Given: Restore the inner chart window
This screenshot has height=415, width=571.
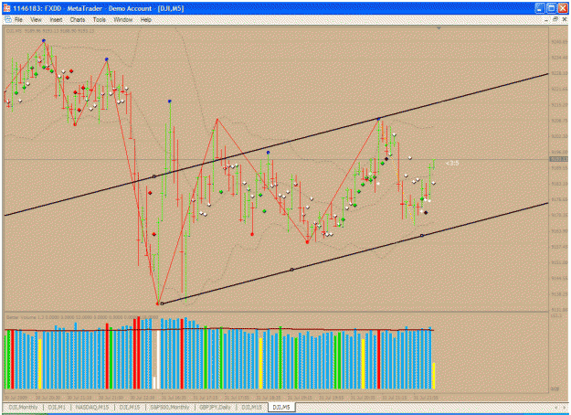Looking at the screenshot, I should (555, 19).
